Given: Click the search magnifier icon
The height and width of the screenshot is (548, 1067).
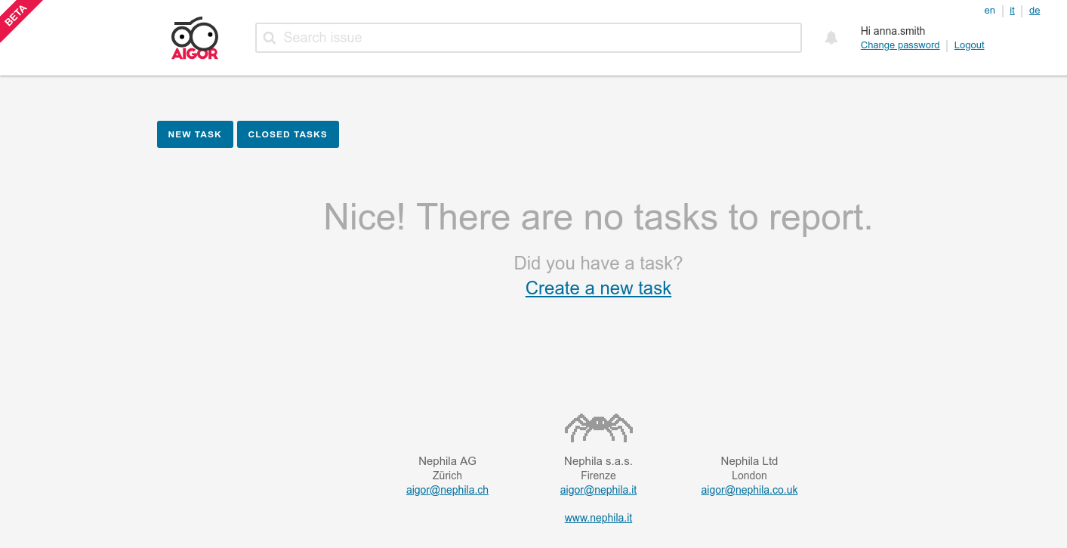Looking at the screenshot, I should tap(270, 38).
